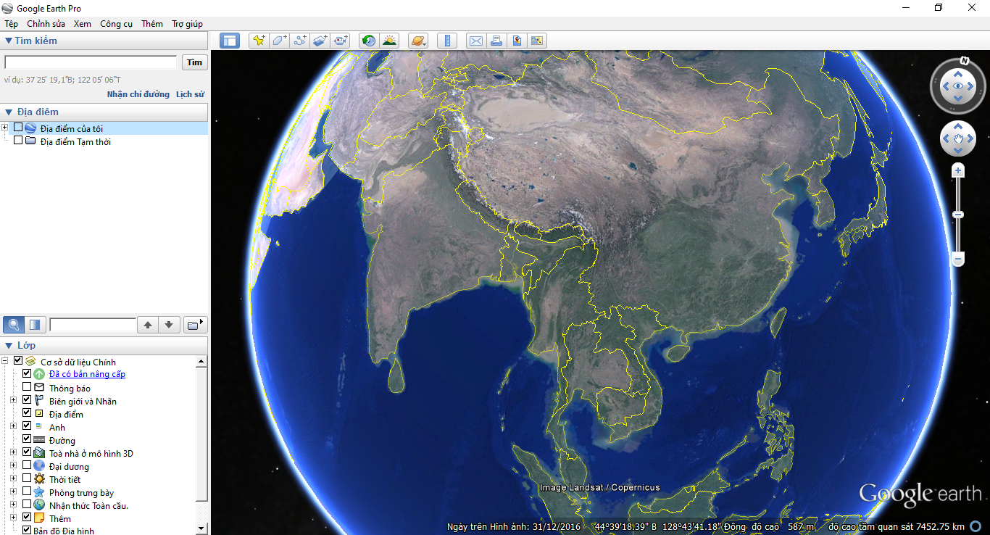Select the Địa điểm Tạm thời folder
This screenshot has height=535, width=990.
click(x=75, y=141)
